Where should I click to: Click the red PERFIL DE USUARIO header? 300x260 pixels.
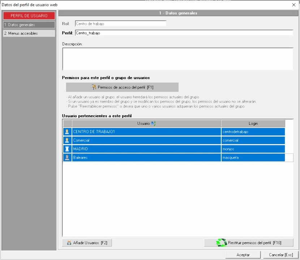click(x=29, y=16)
